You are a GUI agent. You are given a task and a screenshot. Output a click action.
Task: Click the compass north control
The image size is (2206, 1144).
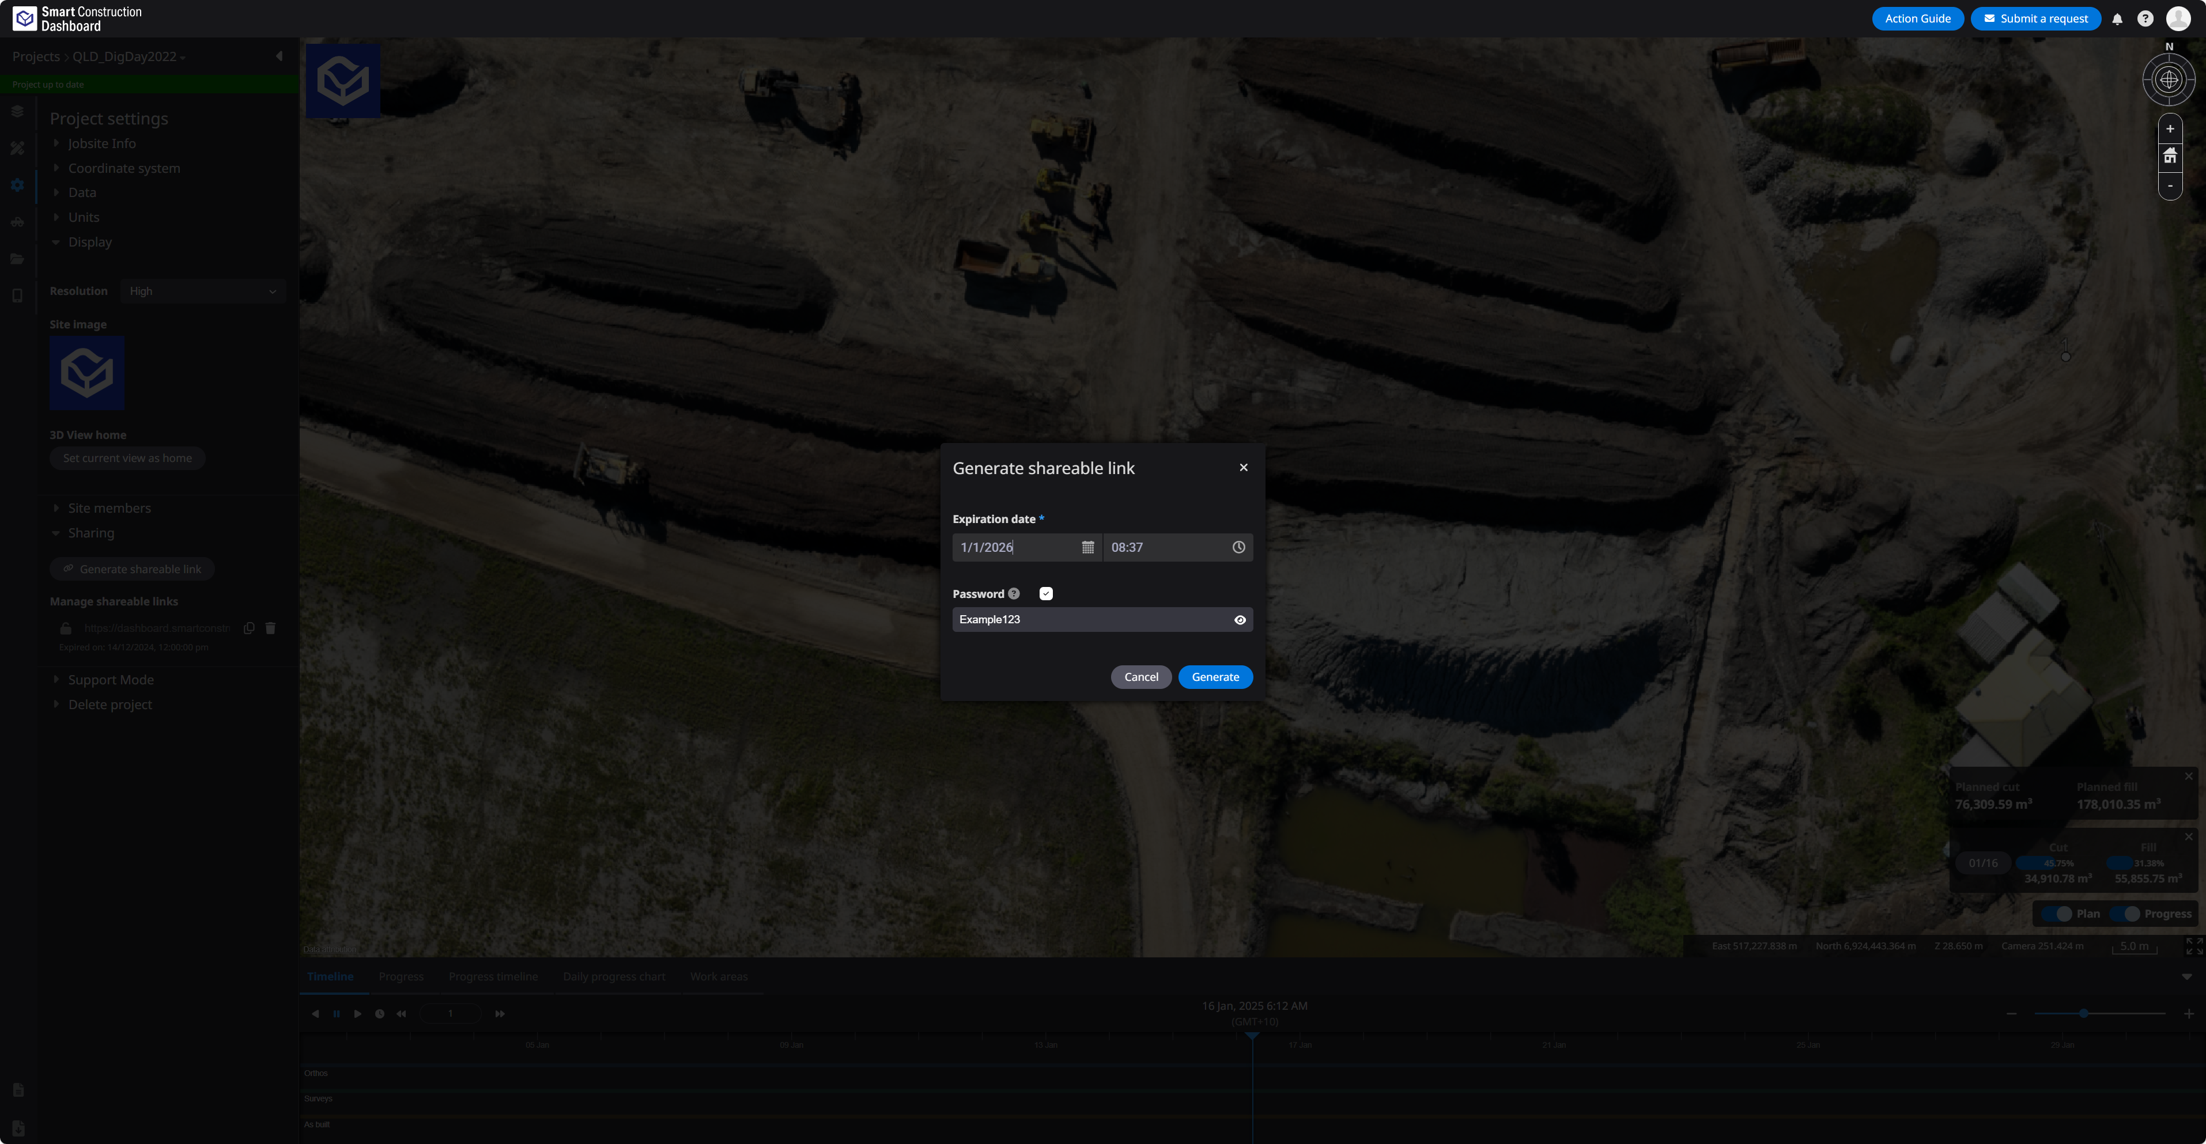pos(2169,79)
